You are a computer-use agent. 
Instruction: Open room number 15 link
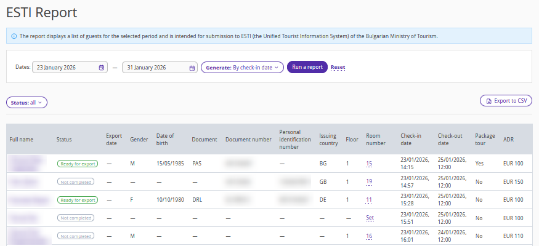[x=369, y=164]
